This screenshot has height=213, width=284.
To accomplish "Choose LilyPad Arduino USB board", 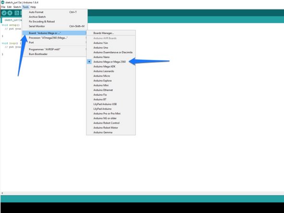I will click(x=111, y=104).
